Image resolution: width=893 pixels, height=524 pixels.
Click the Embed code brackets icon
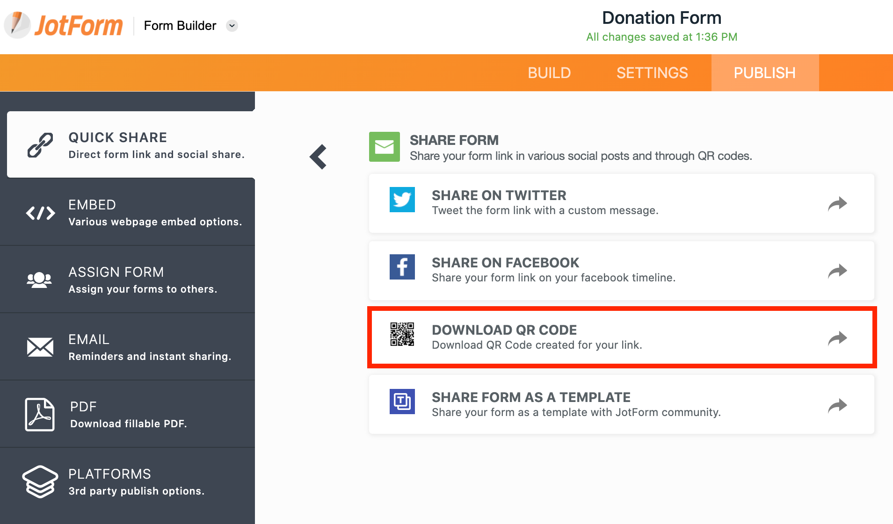click(x=40, y=213)
